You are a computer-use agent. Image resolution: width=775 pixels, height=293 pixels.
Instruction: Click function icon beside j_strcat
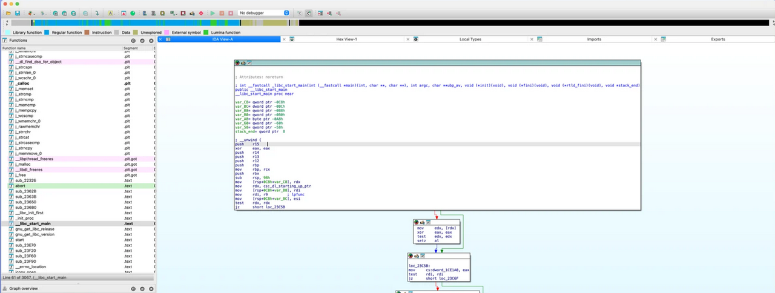point(10,137)
